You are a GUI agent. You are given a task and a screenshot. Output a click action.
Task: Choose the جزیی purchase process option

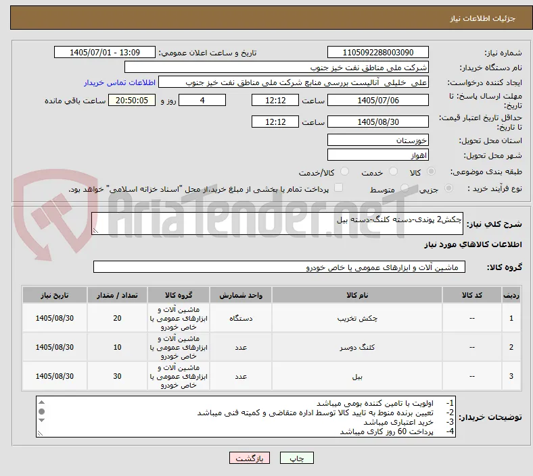click(x=448, y=188)
